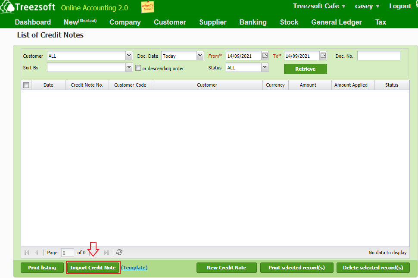The height and width of the screenshot is (278, 418).
Task: Click the What's New sticky note icon
Action: pos(147,7)
